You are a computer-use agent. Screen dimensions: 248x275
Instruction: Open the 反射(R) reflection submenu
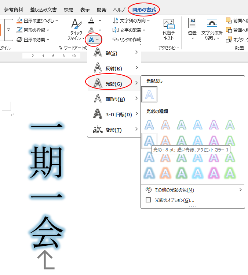coord(114,68)
